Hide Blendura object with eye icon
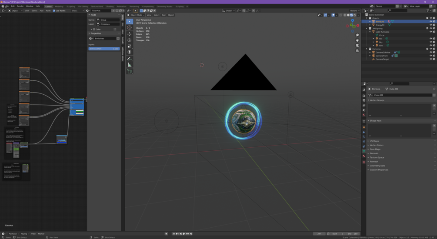This screenshot has height=239, width=437. [x=430, y=21]
